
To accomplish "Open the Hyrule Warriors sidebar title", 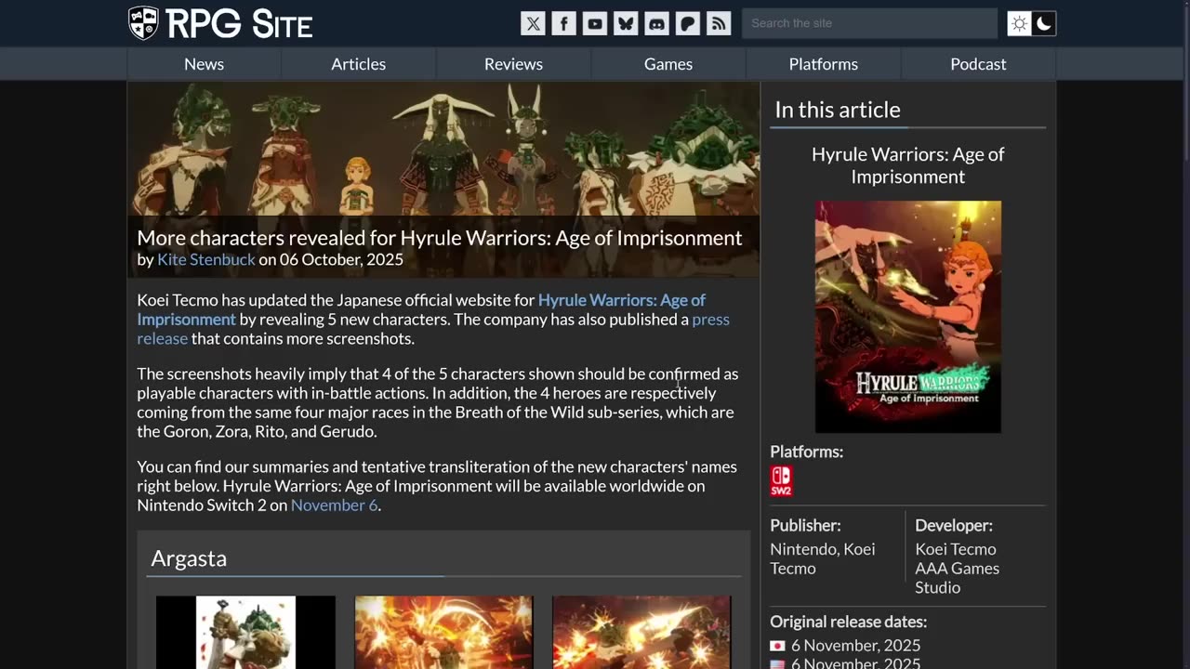I will click(x=907, y=165).
